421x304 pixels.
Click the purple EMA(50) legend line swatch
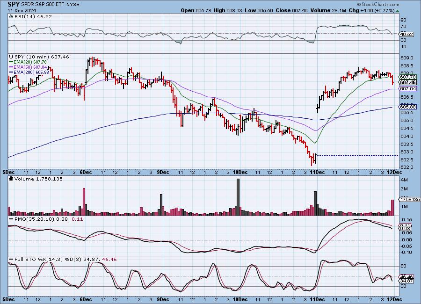[x=11, y=67]
